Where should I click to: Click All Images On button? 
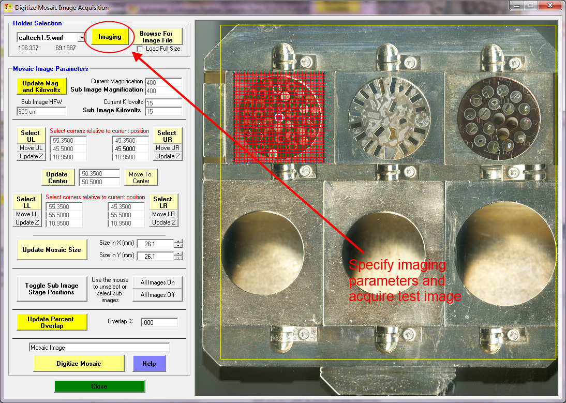pyautogui.click(x=157, y=282)
